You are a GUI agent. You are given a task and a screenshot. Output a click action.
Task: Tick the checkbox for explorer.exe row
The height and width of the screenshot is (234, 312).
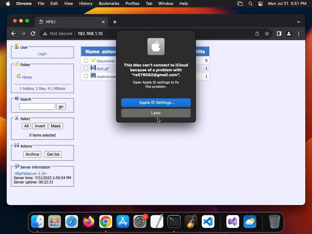(x=86, y=76)
